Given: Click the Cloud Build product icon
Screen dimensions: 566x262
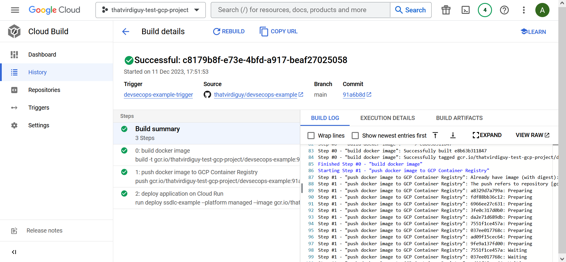Looking at the screenshot, I should [14, 31].
